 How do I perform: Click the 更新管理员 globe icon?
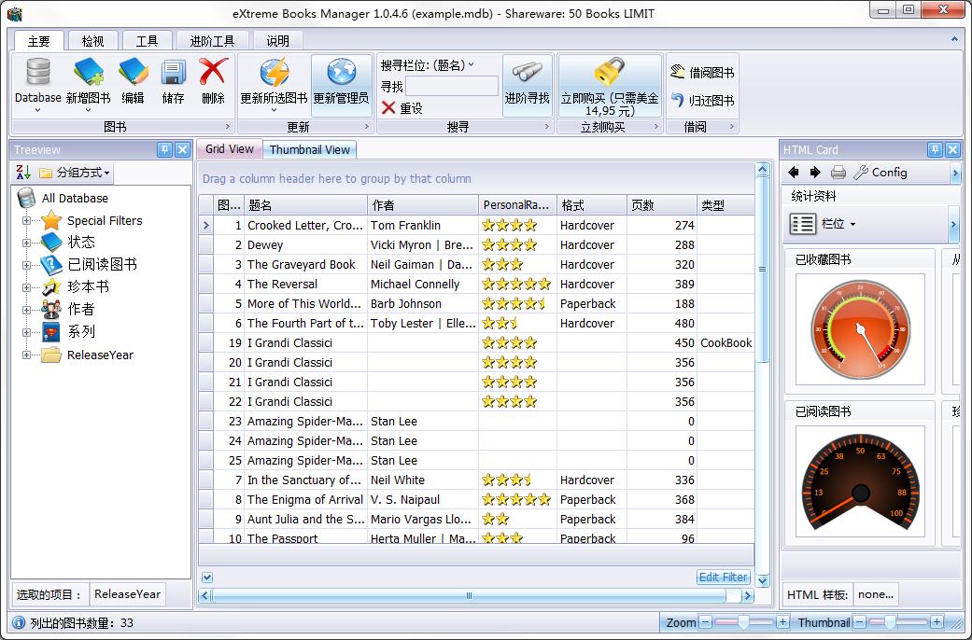(x=341, y=73)
